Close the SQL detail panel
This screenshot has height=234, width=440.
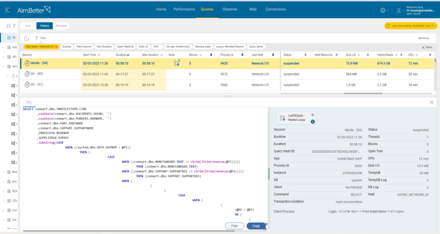click(x=431, y=102)
